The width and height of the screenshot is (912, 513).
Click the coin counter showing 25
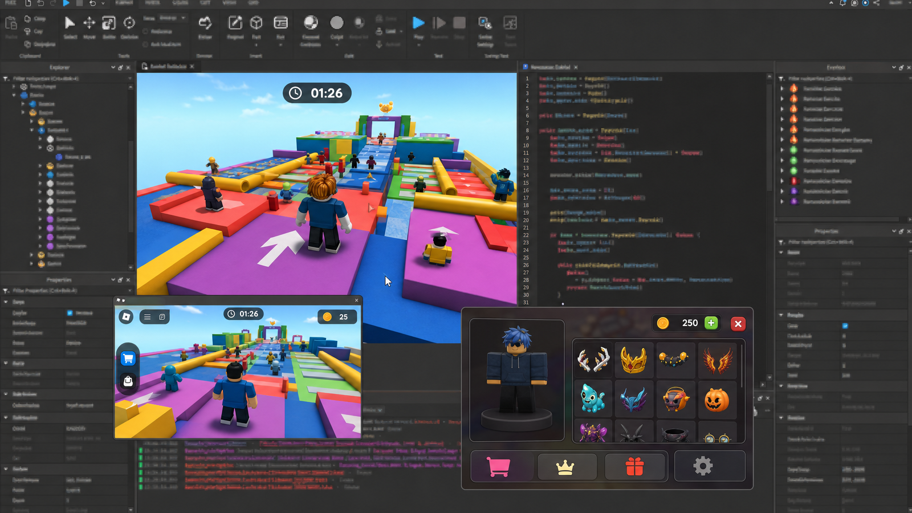coord(337,317)
